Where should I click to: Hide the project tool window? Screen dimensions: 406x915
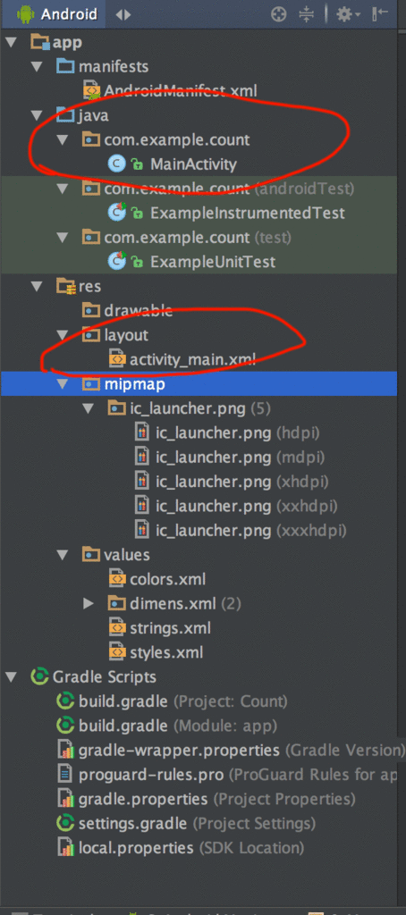click(379, 14)
